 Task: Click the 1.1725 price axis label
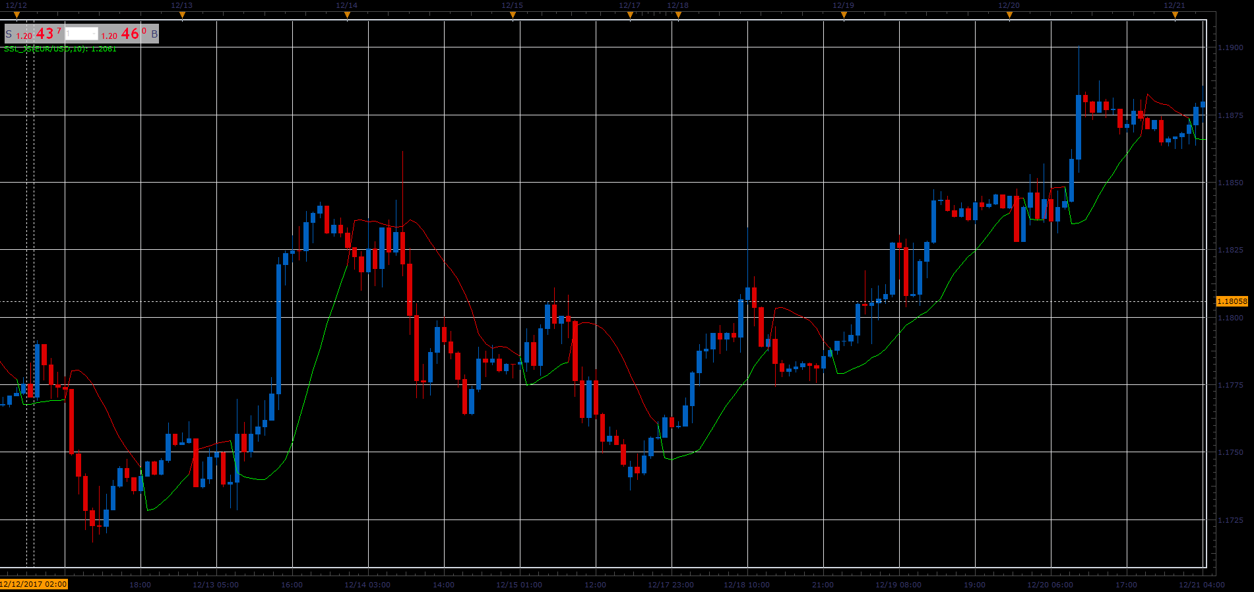click(x=1230, y=520)
